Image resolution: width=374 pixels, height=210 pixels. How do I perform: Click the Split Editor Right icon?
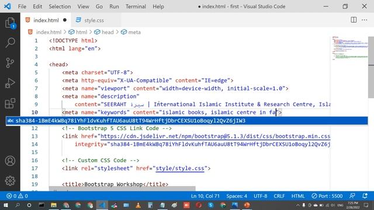354,20
